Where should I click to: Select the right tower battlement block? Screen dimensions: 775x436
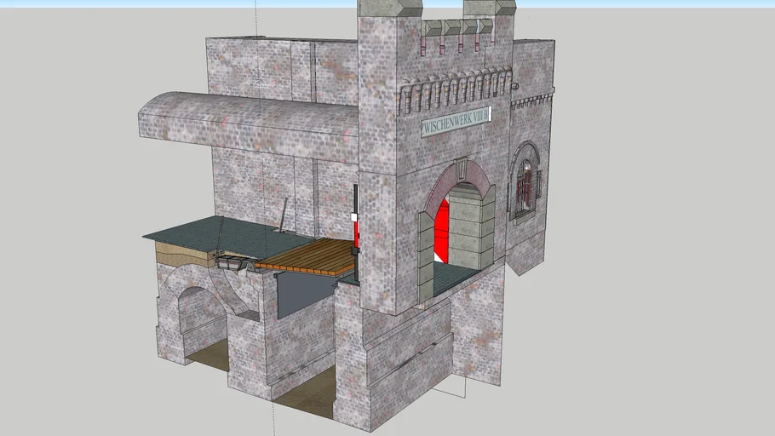490,8
